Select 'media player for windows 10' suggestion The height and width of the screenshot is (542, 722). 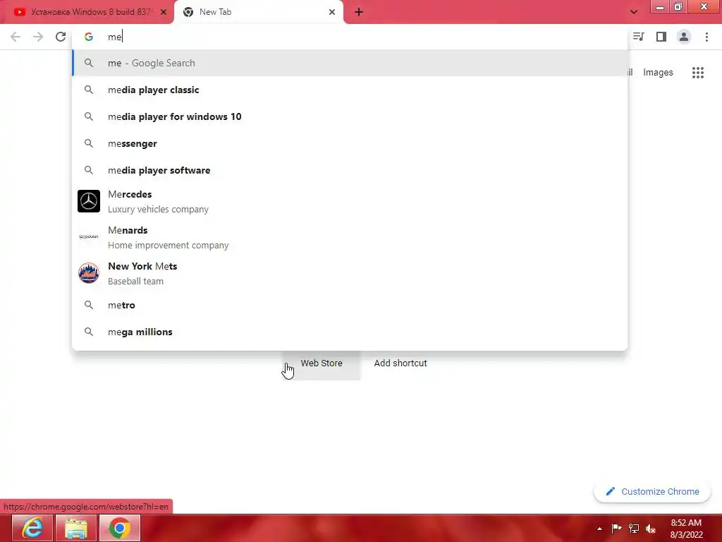point(350,116)
